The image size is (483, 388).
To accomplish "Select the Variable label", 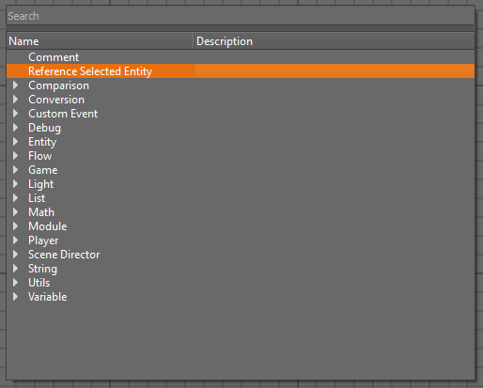I will click(x=48, y=297).
